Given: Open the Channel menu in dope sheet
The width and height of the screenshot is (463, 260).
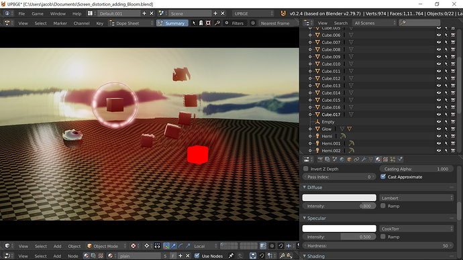Looking at the screenshot, I should pyautogui.click(x=81, y=23).
